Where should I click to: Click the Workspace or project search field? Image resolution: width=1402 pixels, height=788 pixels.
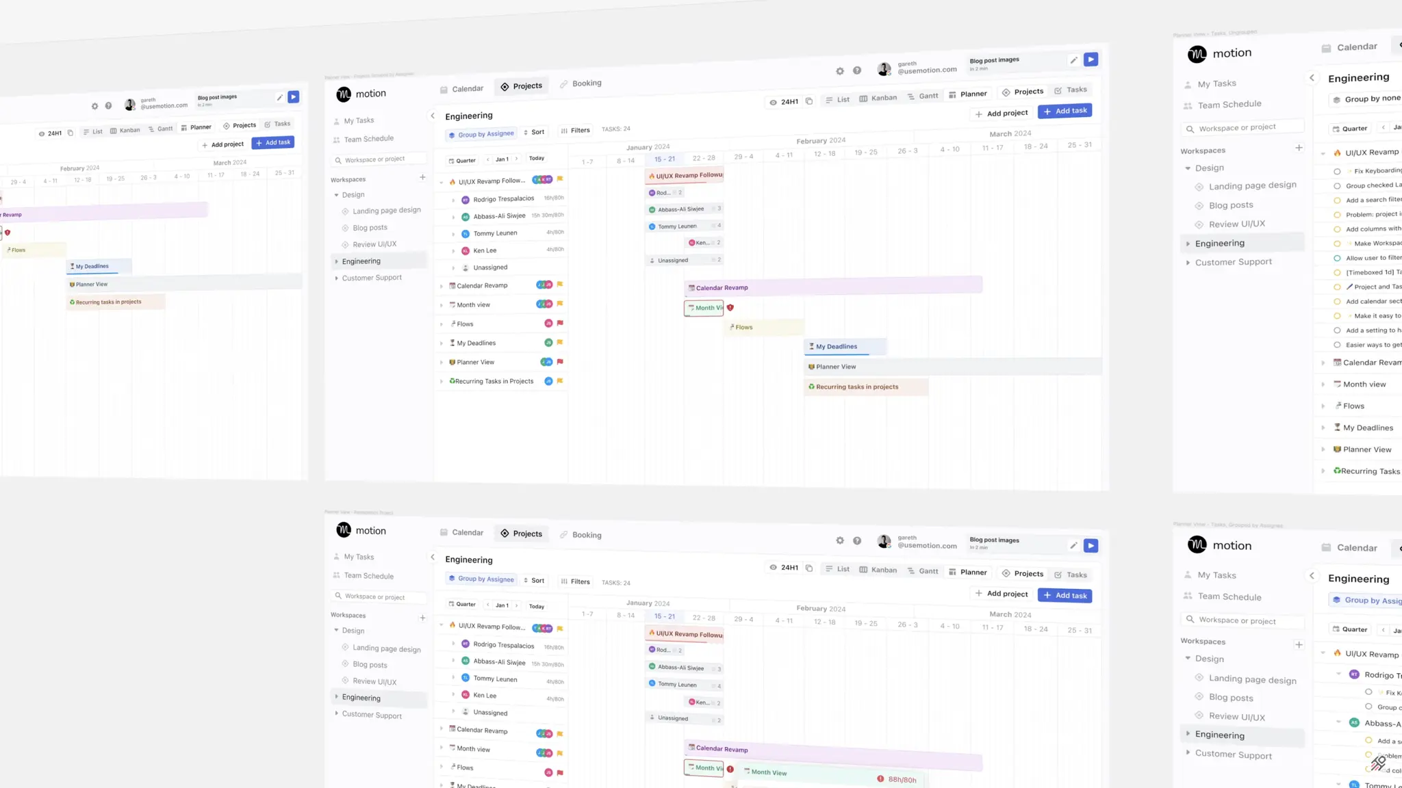coord(379,158)
